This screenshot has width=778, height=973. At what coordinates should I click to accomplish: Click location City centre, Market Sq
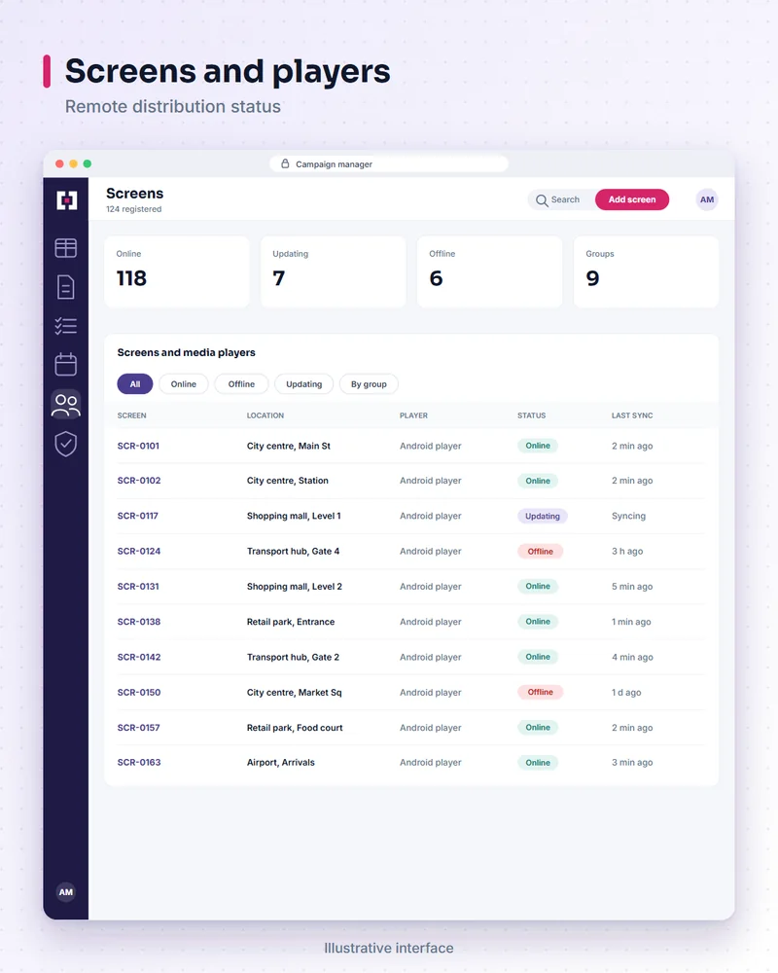pos(295,693)
